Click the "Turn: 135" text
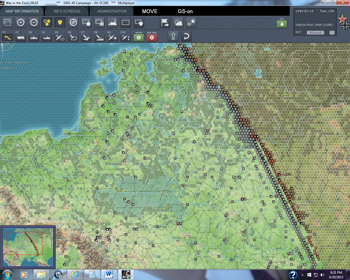The height and width of the screenshot is (280, 350). click(x=327, y=11)
